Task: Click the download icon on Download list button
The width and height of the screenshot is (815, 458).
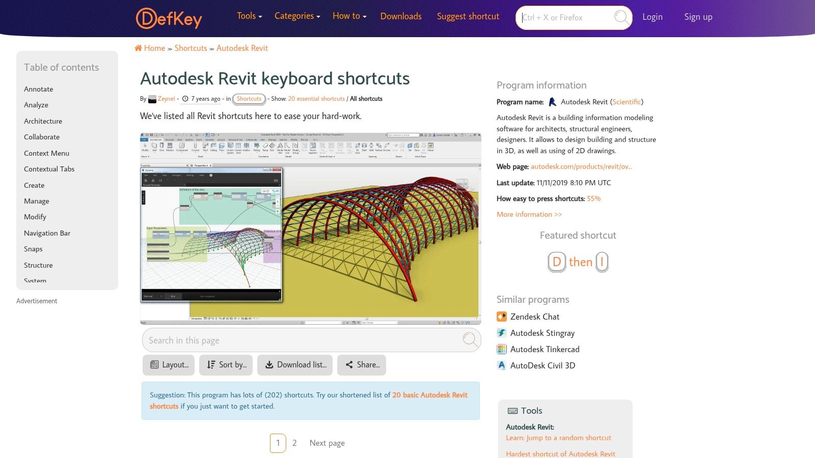Action: coord(268,364)
